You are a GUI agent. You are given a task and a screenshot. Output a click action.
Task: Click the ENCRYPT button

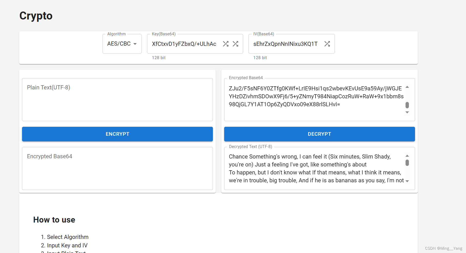click(117, 134)
